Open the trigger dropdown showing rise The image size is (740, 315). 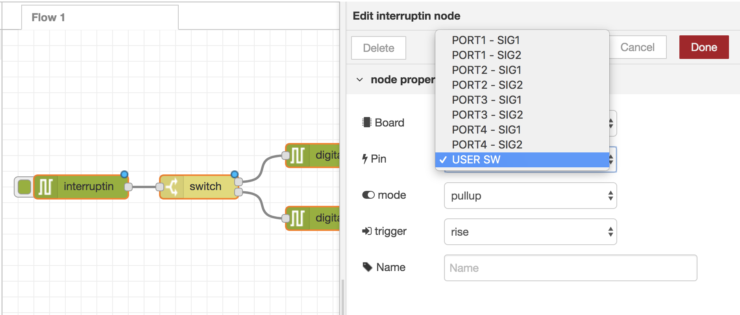(x=530, y=232)
